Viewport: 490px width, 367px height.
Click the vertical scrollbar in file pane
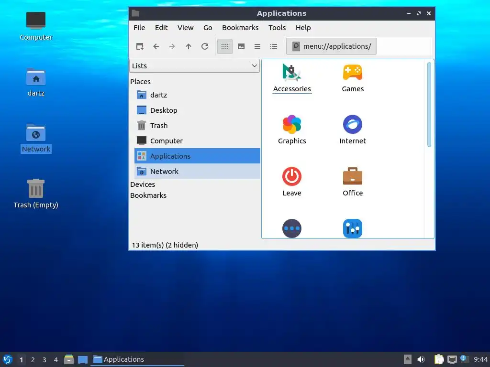point(429,105)
